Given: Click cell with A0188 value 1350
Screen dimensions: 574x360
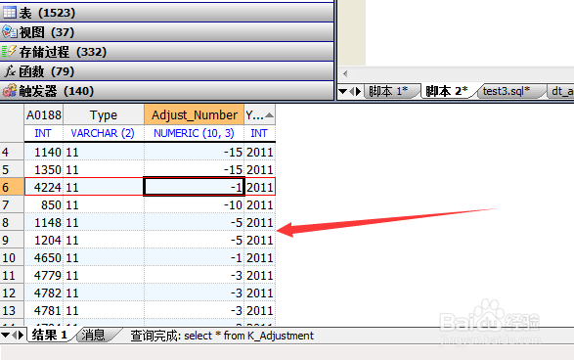Looking at the screenshot, I should point(44,169).
